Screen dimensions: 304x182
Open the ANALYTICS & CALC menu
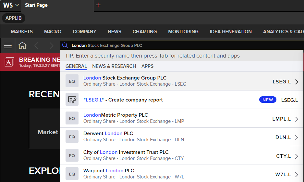pyautogui.click(x=283, y=31)
